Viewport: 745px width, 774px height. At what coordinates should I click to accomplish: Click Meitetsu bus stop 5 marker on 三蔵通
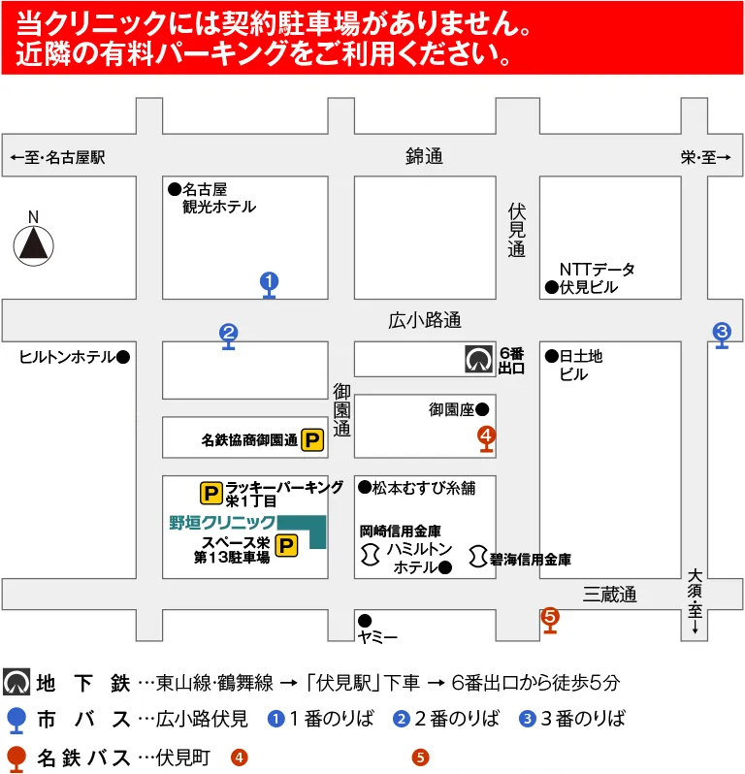[550, 616]
